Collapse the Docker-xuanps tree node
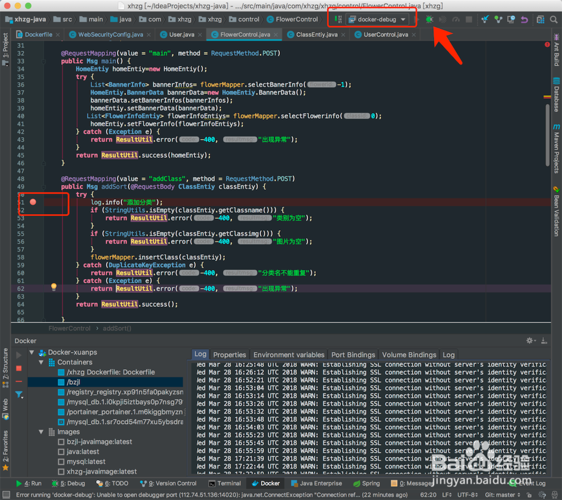Image resolution: width=562 pixels, height=500 pixels. pos(31,352)
